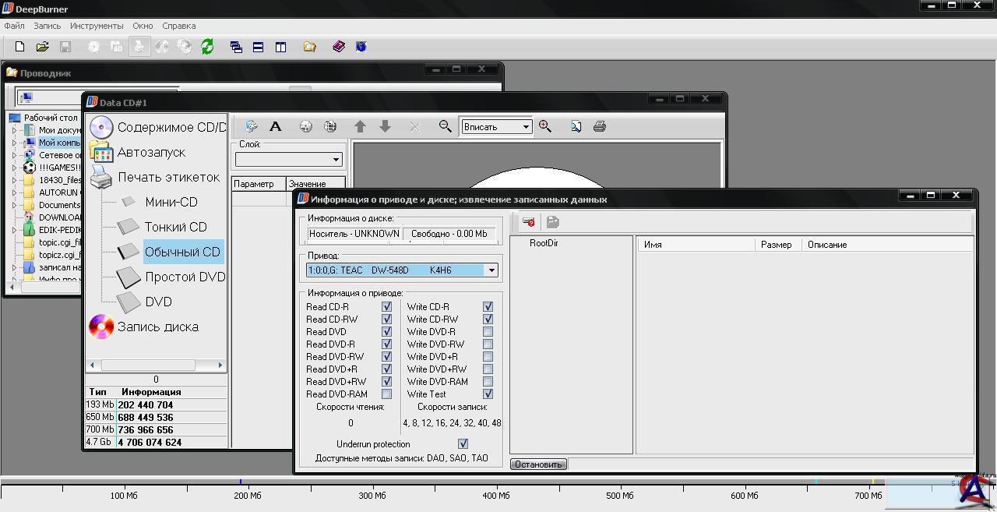Click the green refresh arrows icon
The width and height of the screenshot is (997, 512).
click(x=207, y=47)
